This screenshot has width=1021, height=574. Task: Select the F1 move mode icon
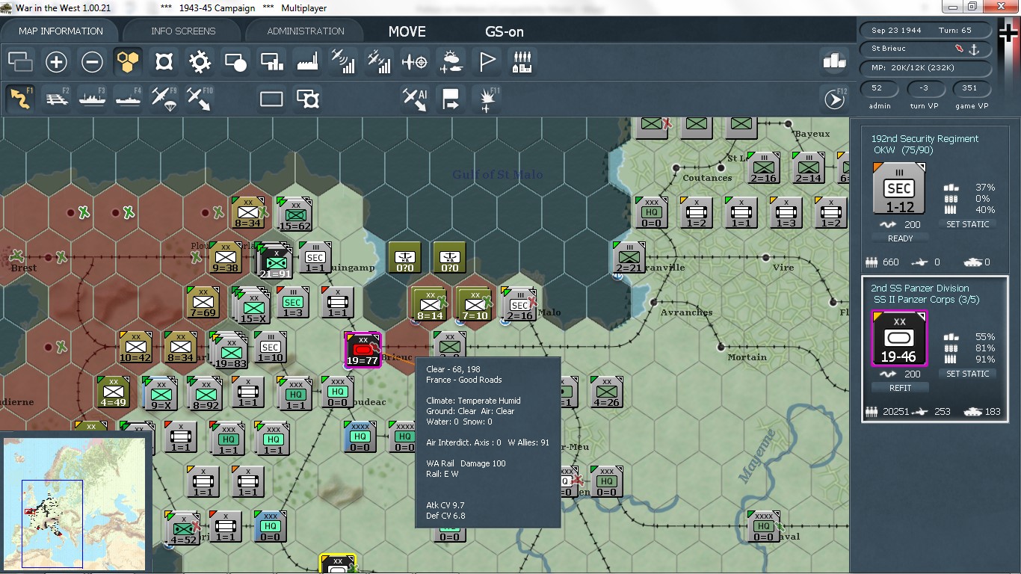tap(21, 99)
